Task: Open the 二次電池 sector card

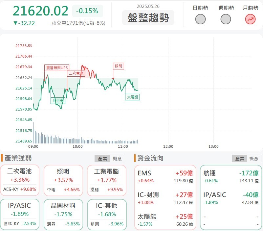Action: [20, 180]
